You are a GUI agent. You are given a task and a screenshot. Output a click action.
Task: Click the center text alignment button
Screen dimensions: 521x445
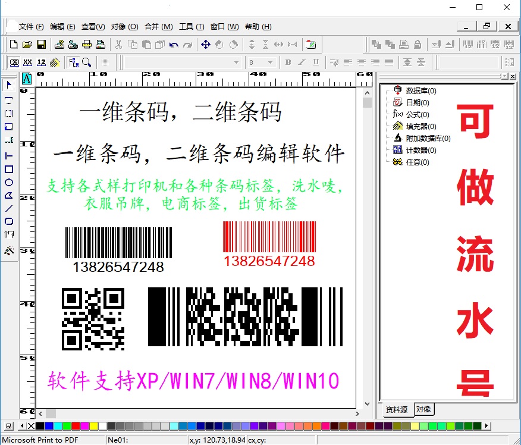click(361, 62)
